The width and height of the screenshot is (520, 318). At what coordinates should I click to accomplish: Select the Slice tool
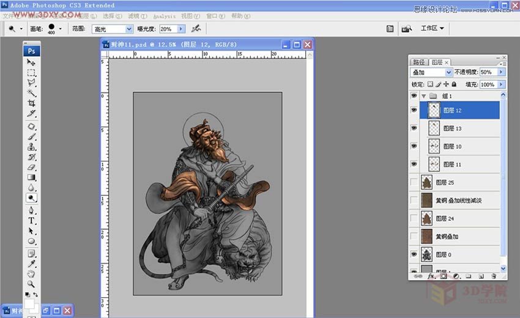[x=31, y=113]
